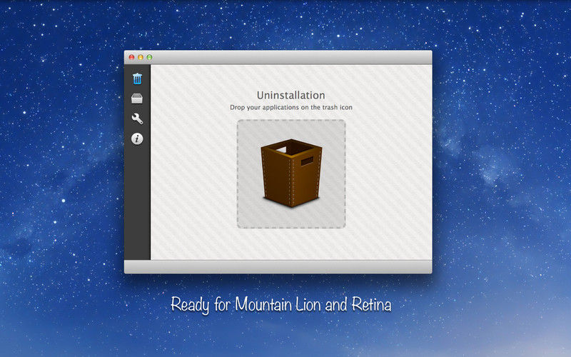Click the handle cutout on the leather bin

307,161
